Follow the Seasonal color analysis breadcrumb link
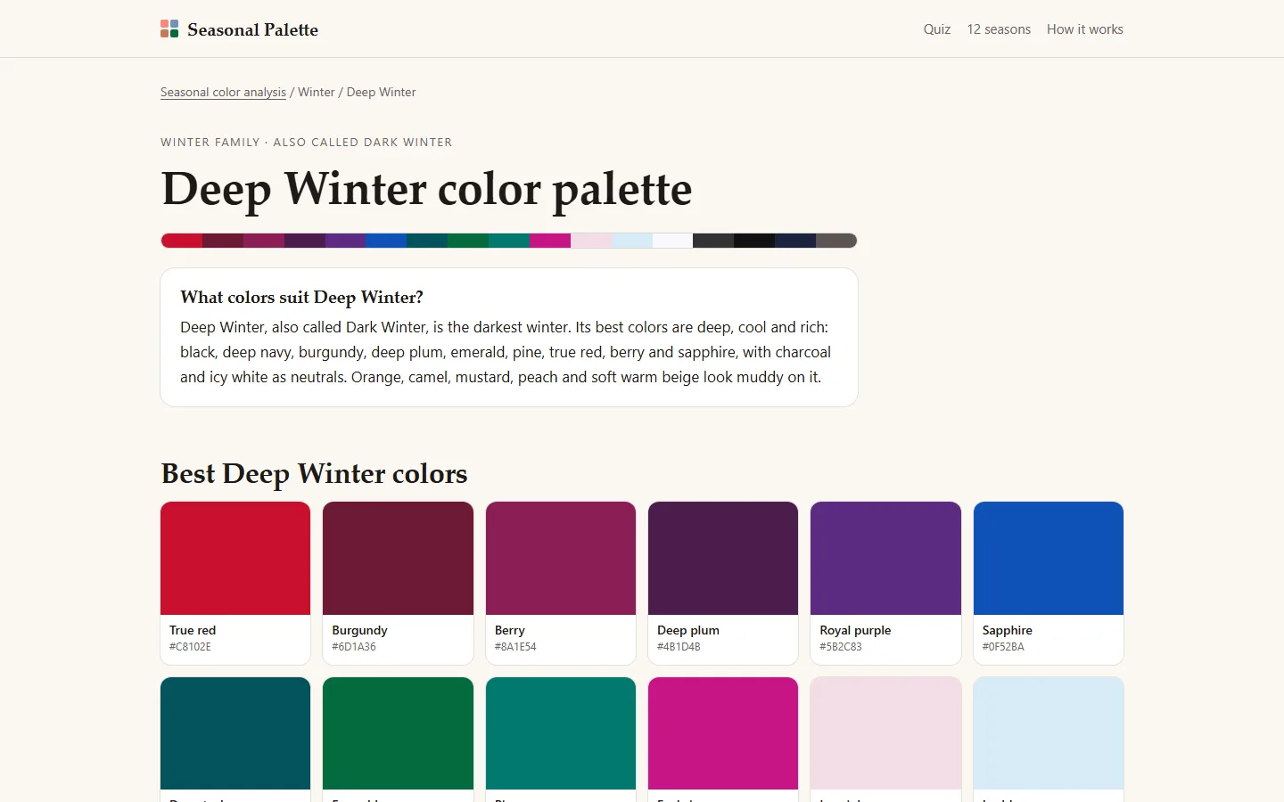Viewport: 1284px width, 802px height. coord(223,92)
